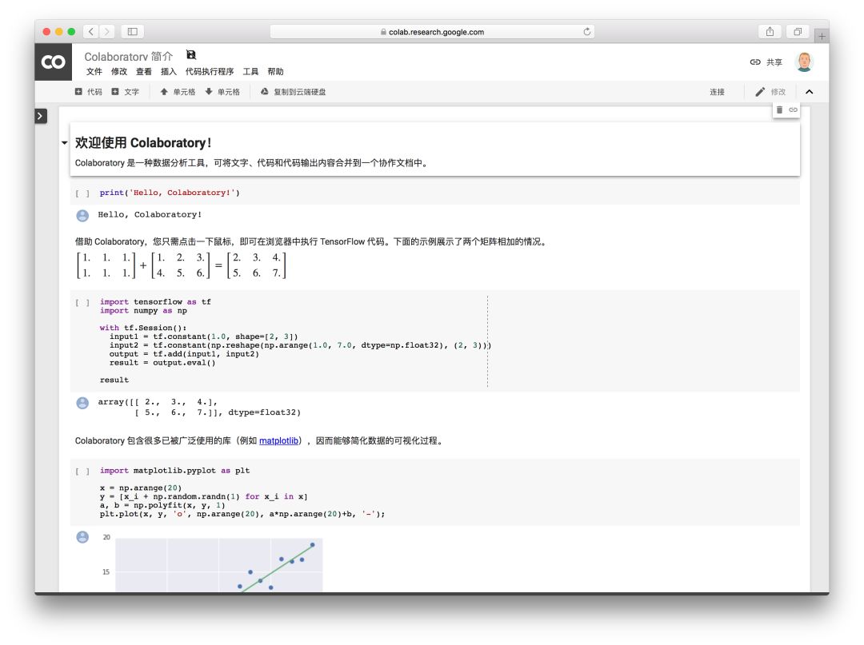Screen dimensions: 864x645
Task: Reload the page with the refresh icon
Action: [x=587, y=32]
